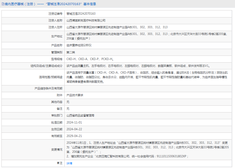Click the 变更情况 change record text
This screenshot has width=235, height=168.
[147, 149]
